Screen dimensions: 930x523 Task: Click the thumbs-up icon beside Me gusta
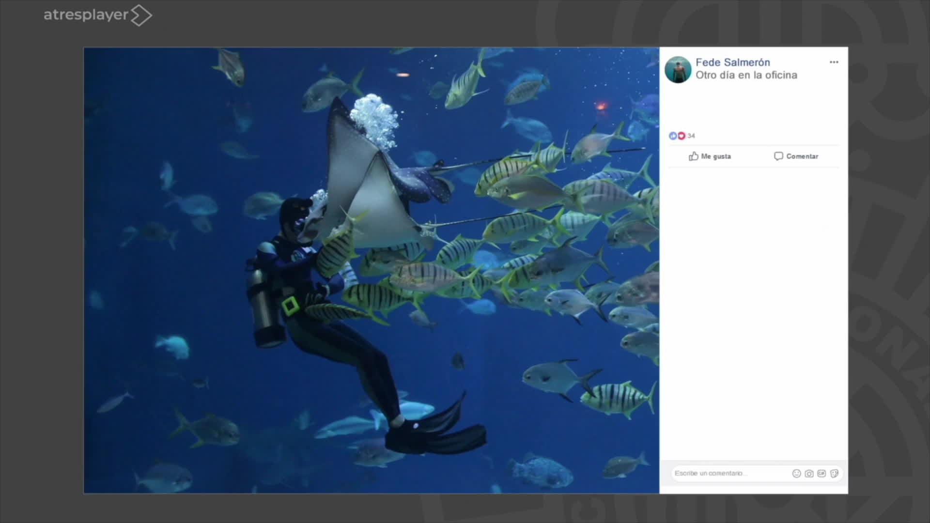click(x=694, y=156)
